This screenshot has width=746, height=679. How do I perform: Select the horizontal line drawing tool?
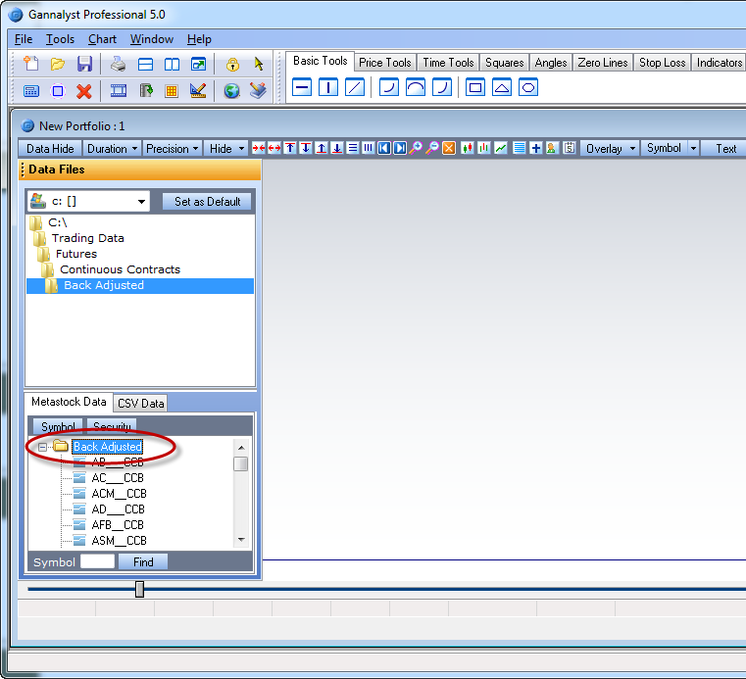[302, 87]
